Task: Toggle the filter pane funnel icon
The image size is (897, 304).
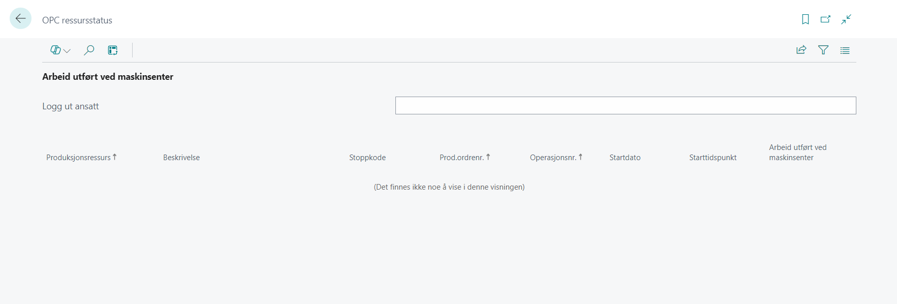Action: [x=823, y=50]
